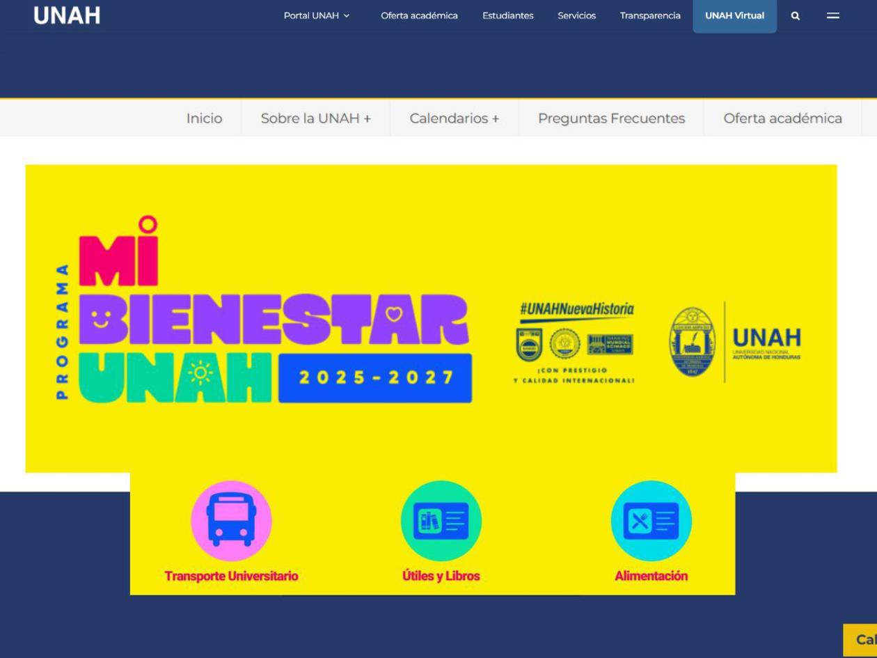Open the Preguntas Frecuentes section

(x=611, y=118)
